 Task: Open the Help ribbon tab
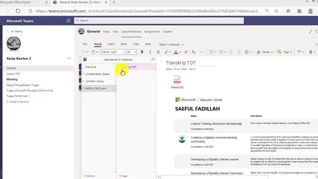point(148,44)
